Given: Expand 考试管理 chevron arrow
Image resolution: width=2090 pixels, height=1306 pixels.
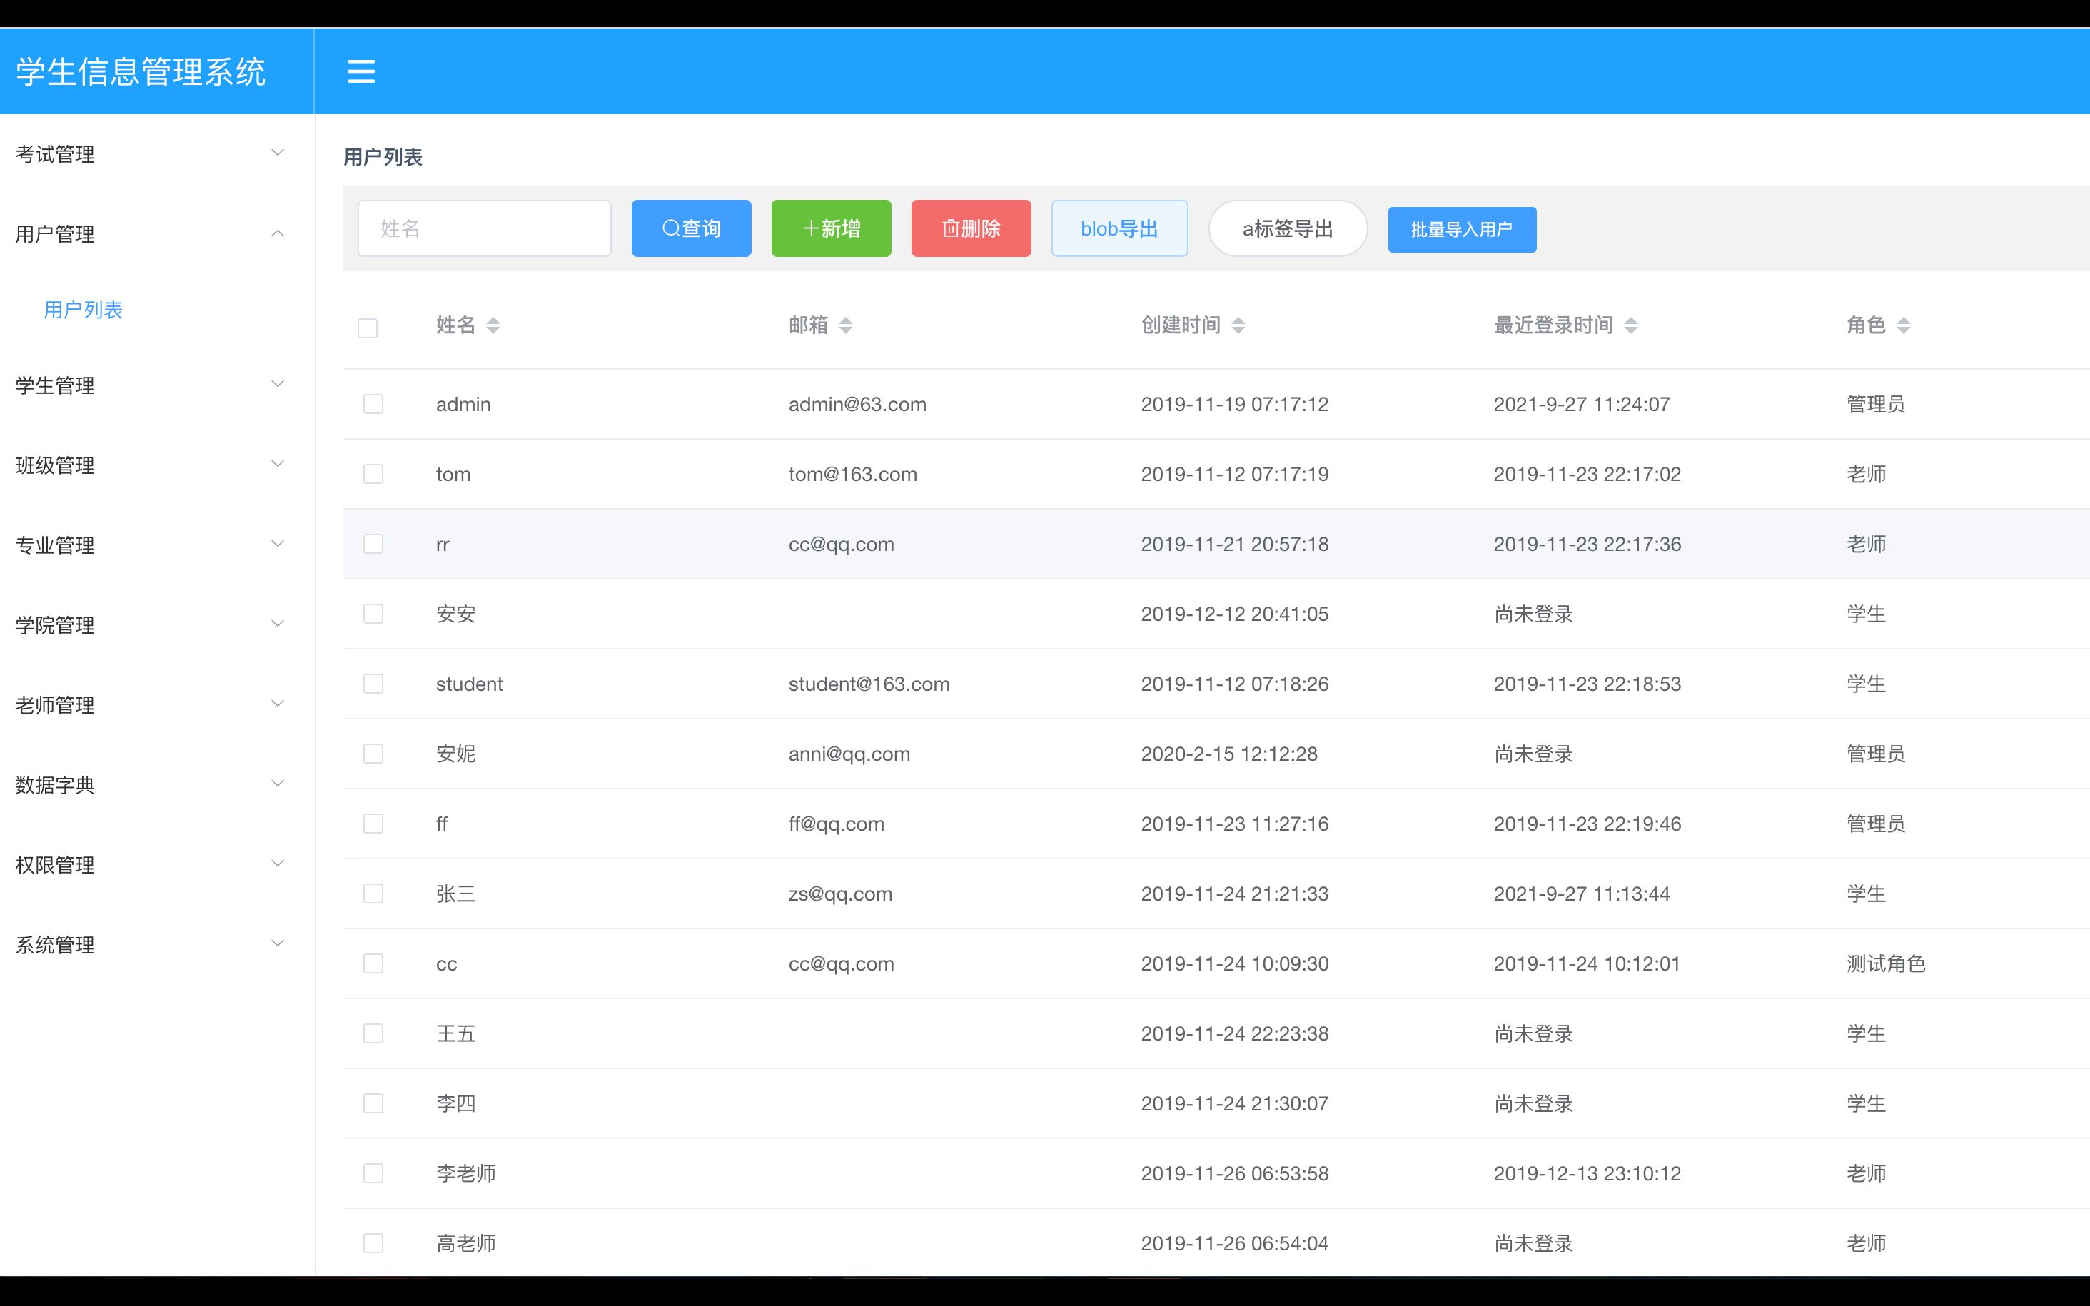Looking at the screenshot, I should click(277, 153).
